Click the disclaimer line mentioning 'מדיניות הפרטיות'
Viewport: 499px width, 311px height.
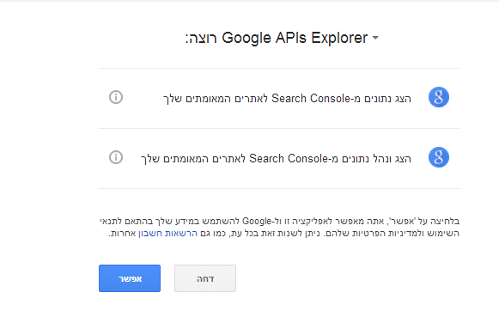tap(284, 234)
